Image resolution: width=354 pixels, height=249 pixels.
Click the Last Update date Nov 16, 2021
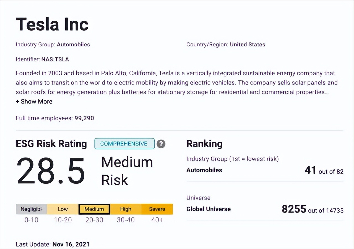(71, 244)
